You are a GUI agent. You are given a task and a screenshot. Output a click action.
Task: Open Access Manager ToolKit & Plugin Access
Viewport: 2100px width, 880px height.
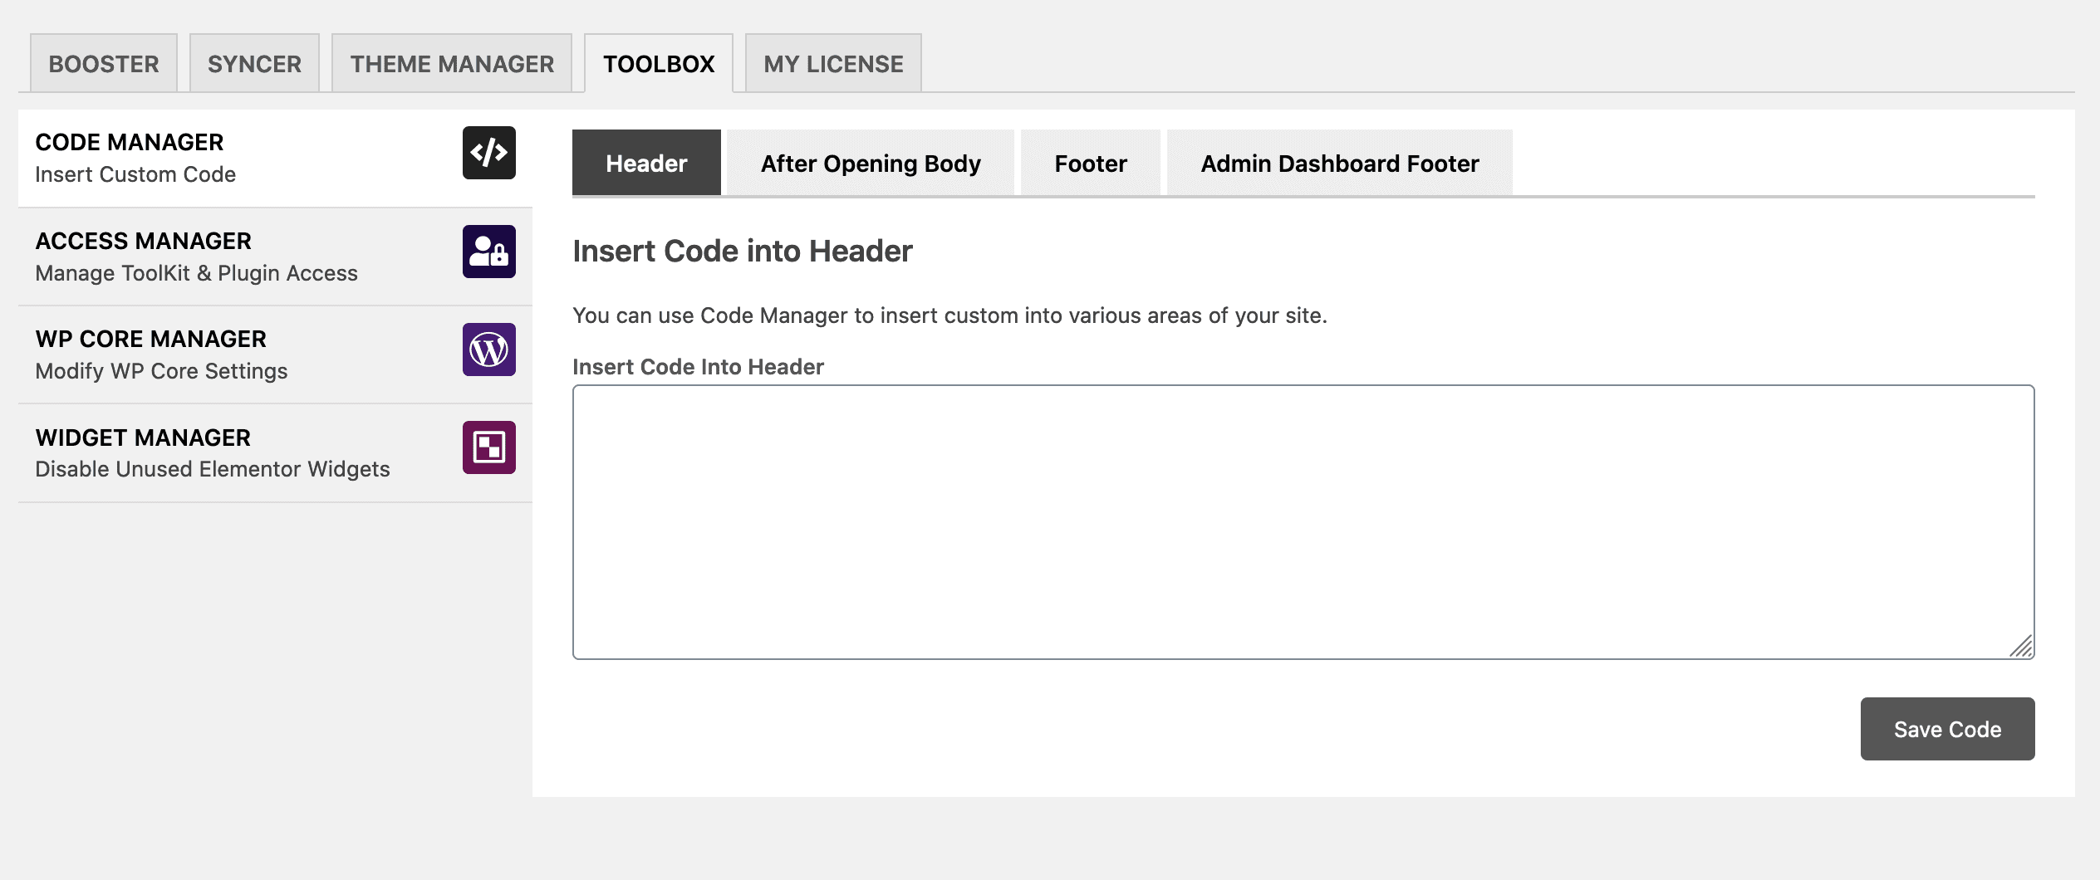click(x=275, y=257)
